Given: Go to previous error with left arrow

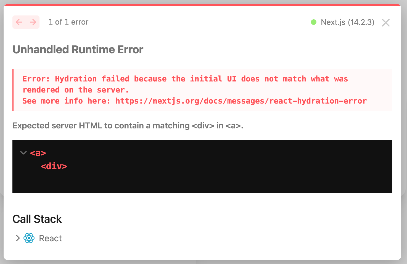Looking at the screenshot, I should click(x=19, y=22).
